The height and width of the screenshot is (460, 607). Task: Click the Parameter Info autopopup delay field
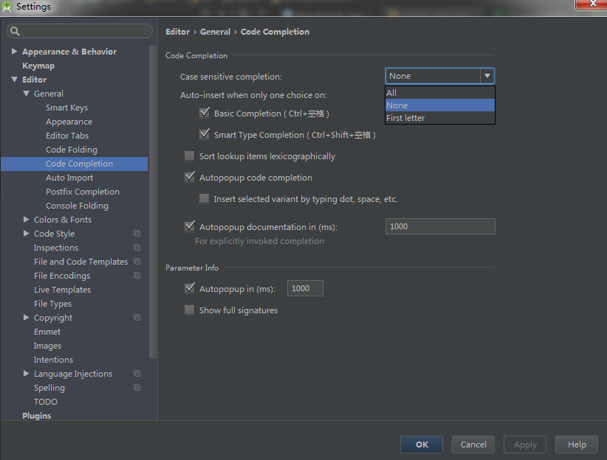click(x=305, y=288)
